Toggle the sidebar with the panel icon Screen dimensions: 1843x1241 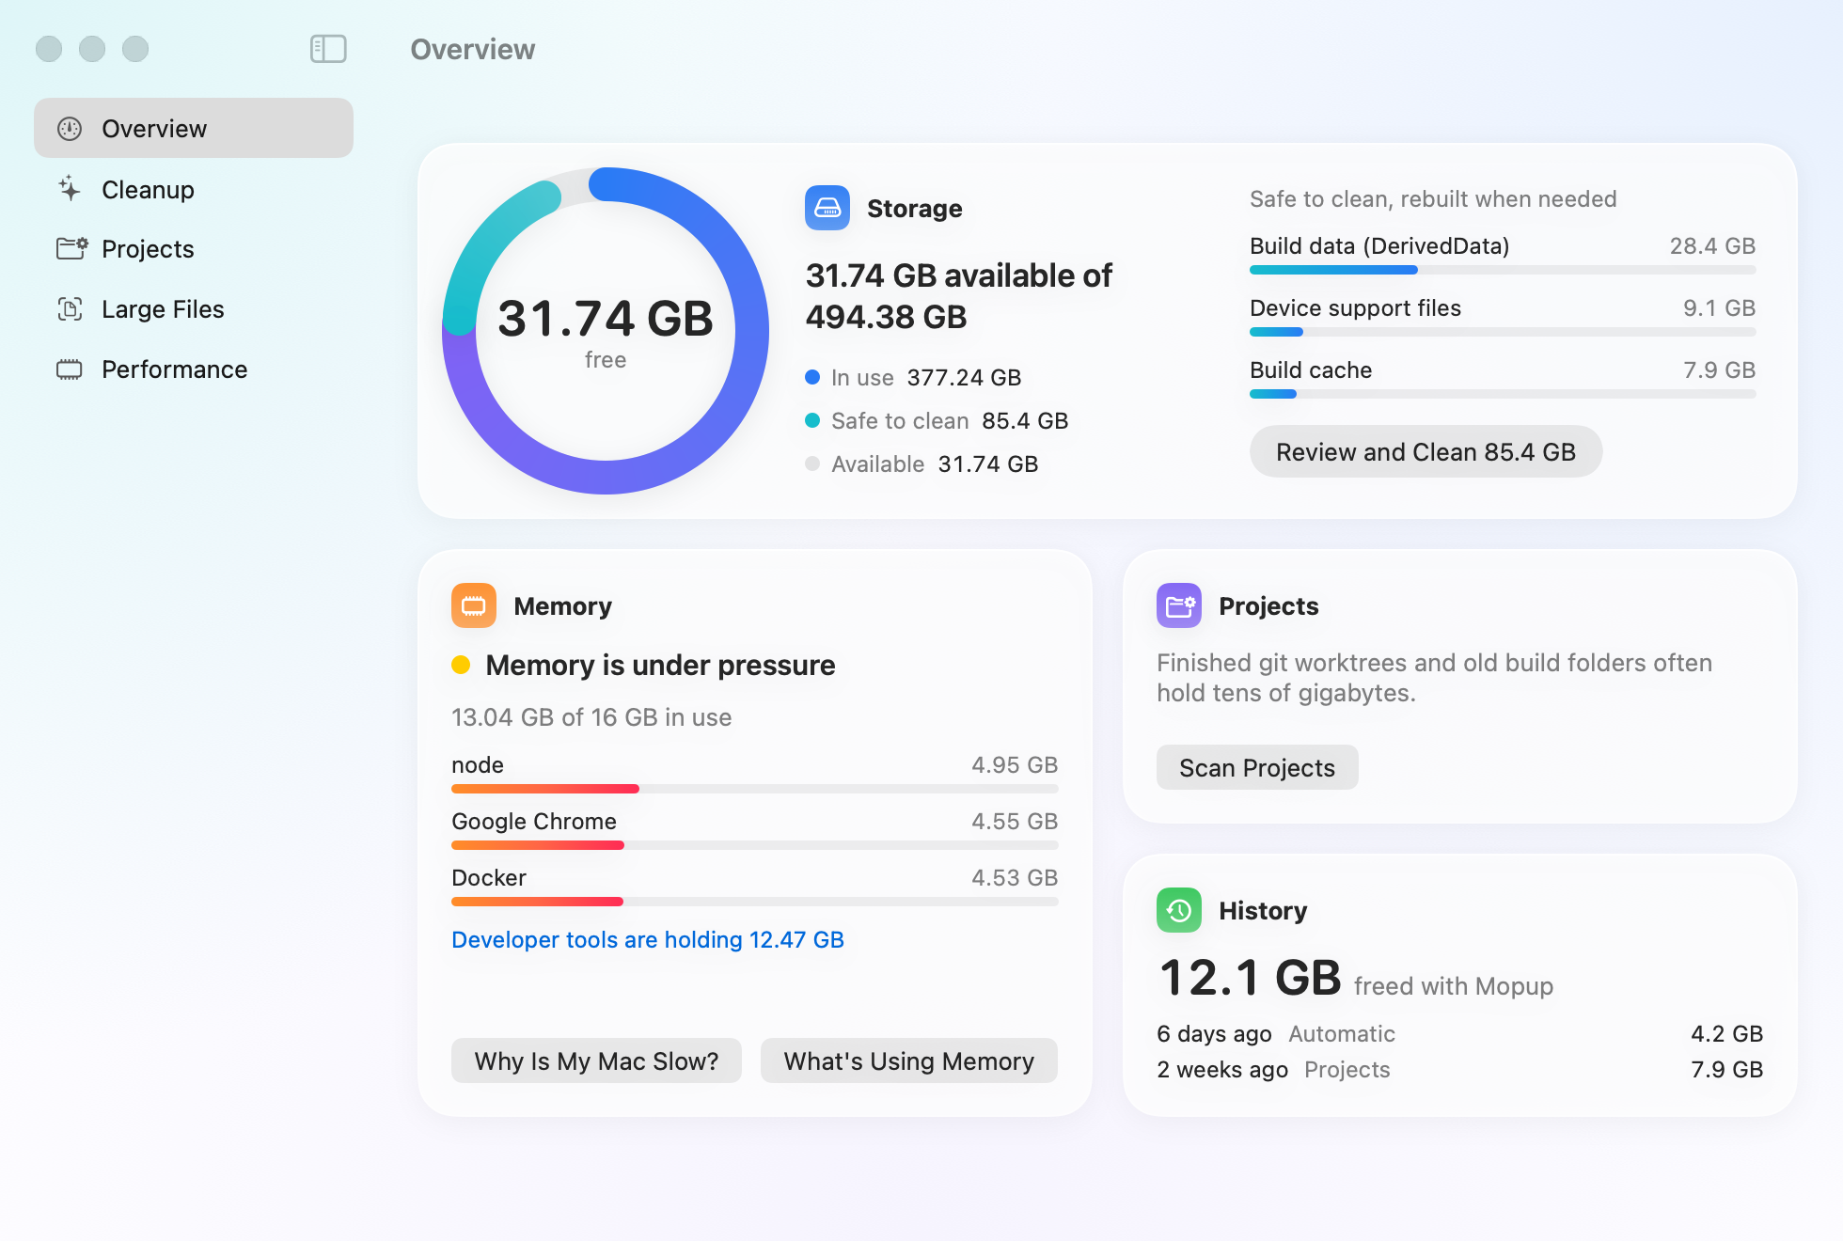click(x=328, y=49)
